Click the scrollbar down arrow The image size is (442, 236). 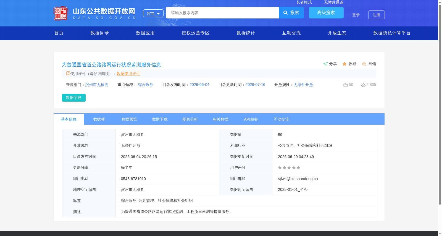(440, 234)
